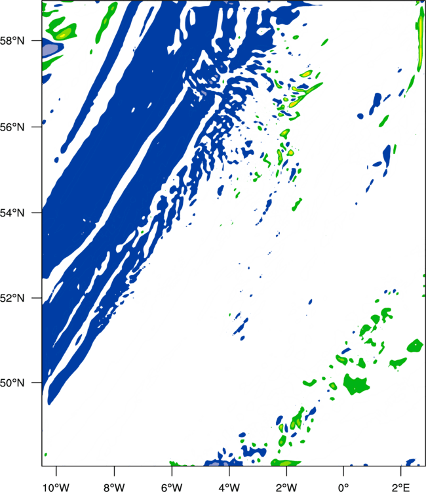Click the 56°N latitude label
The height and width of the screenshot is (492, 426).
pos(12,127)
